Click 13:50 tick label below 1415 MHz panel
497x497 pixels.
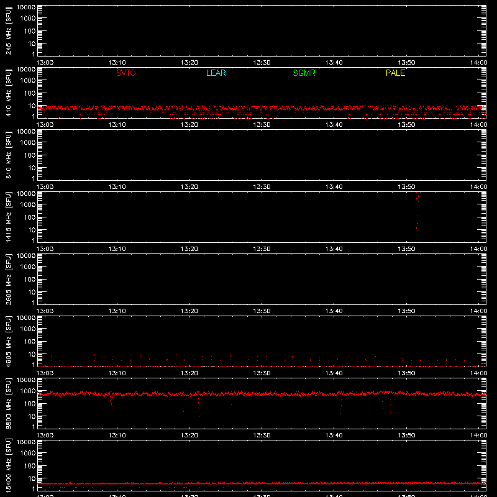pyautogui.click(x=406, y=249)
